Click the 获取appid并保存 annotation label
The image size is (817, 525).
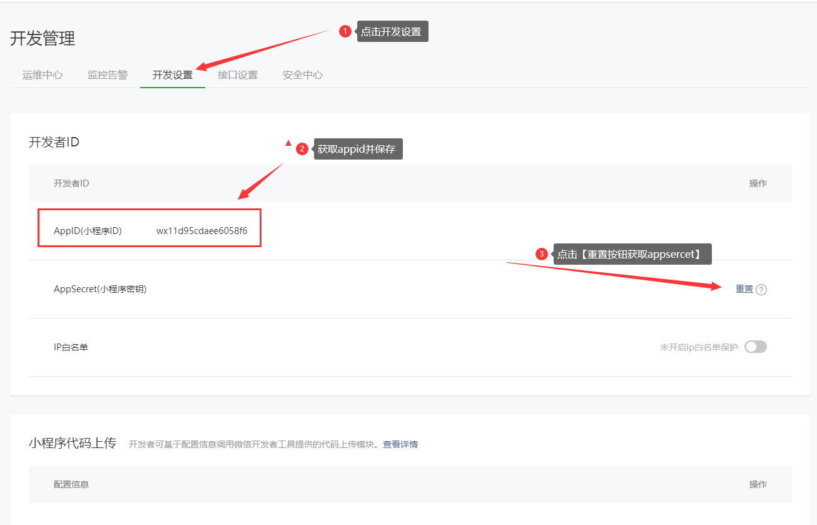[357, 149]
